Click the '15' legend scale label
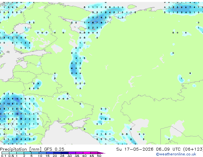Image resolution: width=203 pixels, height=157 pixels. (47, 156)
